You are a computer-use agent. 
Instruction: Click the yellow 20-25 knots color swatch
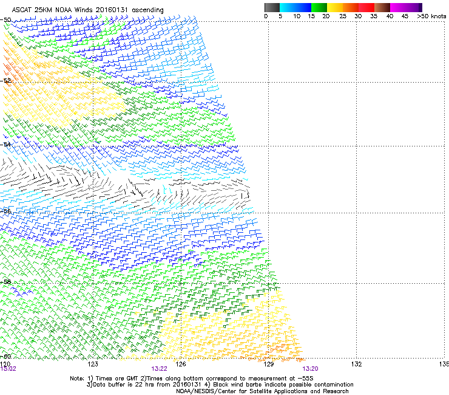pyautogui.click(x=335, y=7)
